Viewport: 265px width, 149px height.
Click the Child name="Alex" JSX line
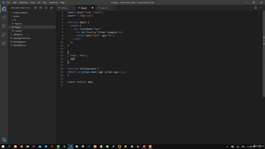[x=96, y=36]
